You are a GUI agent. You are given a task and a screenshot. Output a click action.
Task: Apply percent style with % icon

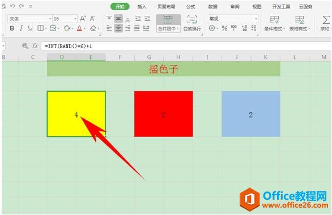(x=224, y=28)
